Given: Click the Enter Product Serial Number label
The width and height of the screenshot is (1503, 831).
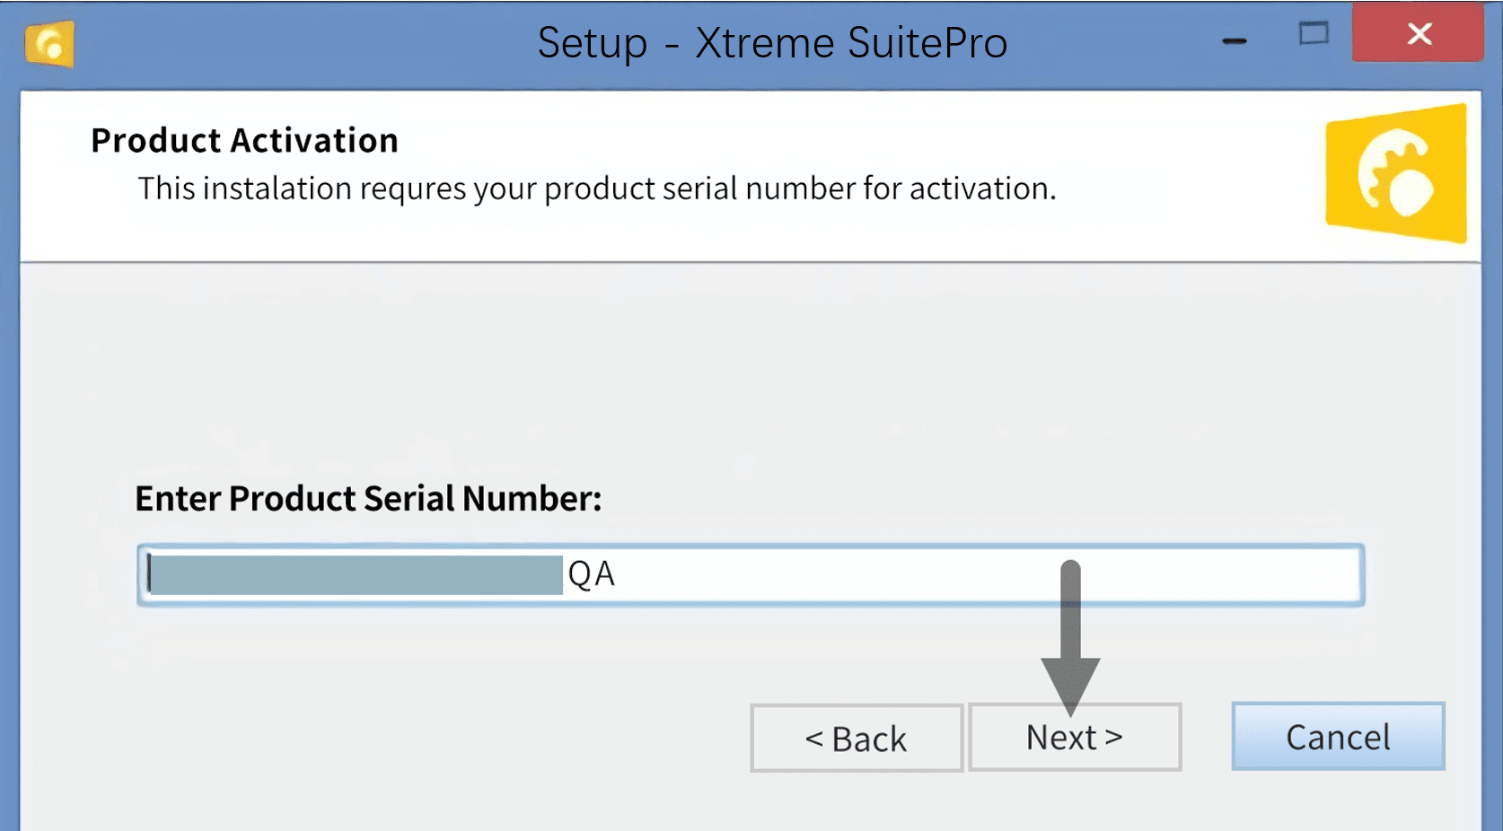Looking at the screenshot, I should pyautogui.click(x=368, y=498).
